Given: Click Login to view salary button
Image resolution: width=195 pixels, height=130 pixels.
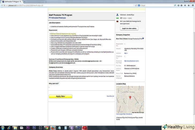Looking at the screenshot, I should (129, 28).
